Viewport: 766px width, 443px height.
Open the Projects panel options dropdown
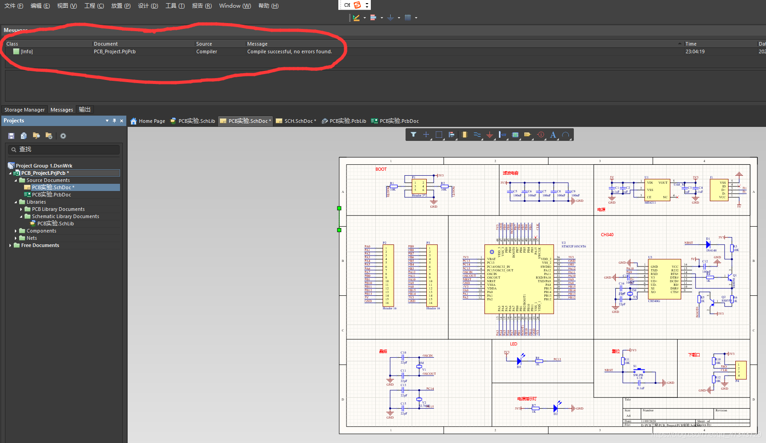[x=107, y=121]
